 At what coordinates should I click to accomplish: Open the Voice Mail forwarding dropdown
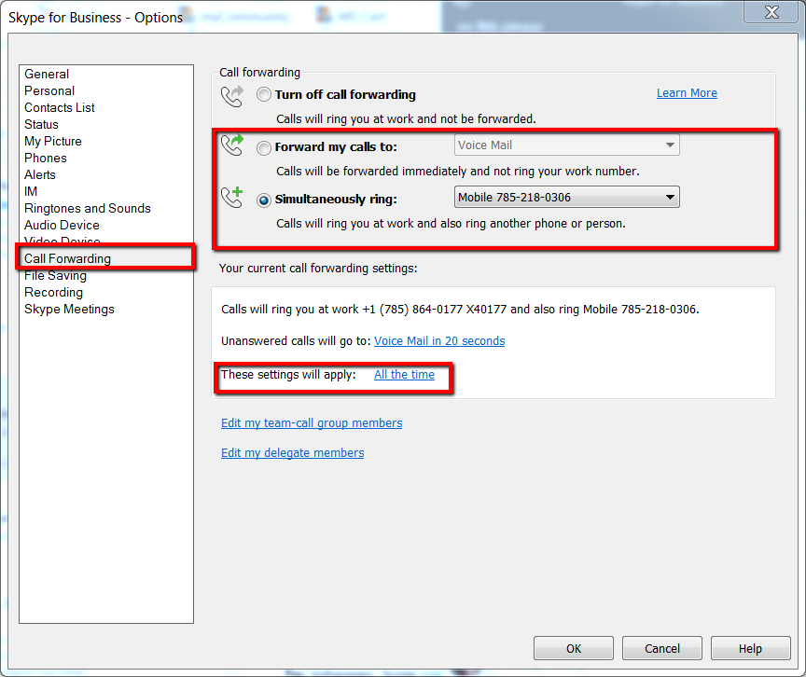click(567, 145)
